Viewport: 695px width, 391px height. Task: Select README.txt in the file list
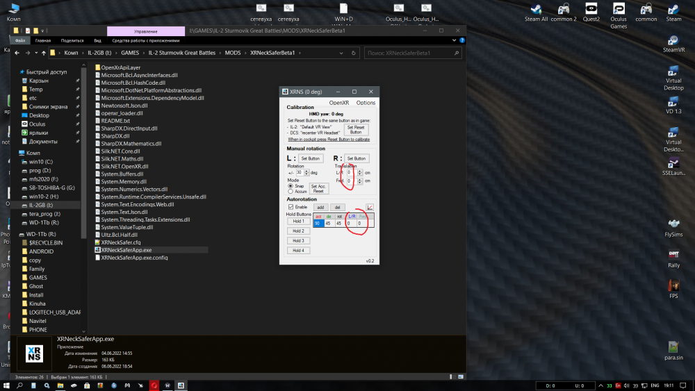pyautogui.click(x=115, y=120)
